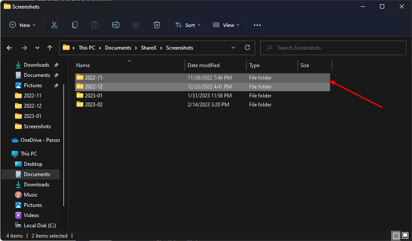Click the Cut scissors icon in toolbar
This screenshot has height=241, width=412.
tap(54, 25)
